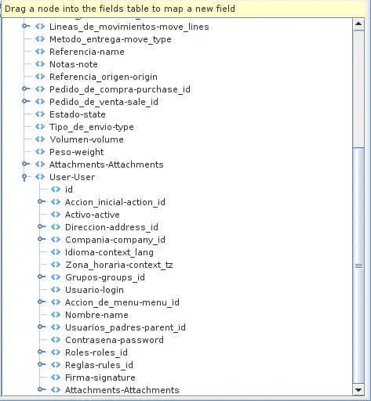Expand the Lineas_de_movimientos-move_lines node
This screenshot has height=401, width=371.
pyautogui.click(x=25, y=26)
